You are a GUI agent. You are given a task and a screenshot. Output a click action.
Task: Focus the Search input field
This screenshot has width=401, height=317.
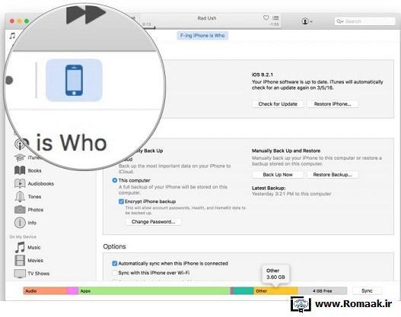pos(365,21)
